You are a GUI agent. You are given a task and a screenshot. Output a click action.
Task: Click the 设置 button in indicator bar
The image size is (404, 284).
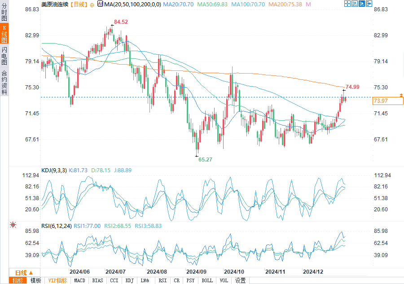pyautogui.click(x=241, y=280)
